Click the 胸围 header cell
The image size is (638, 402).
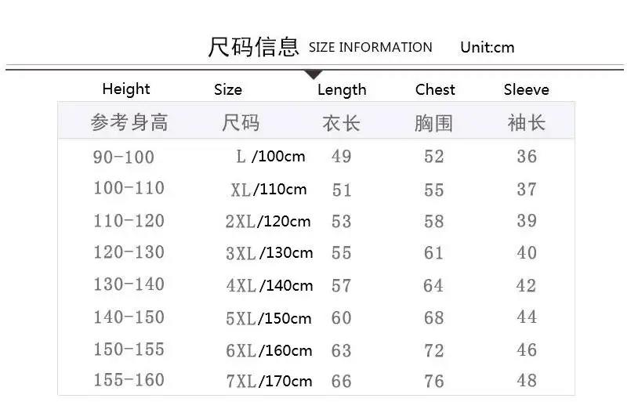pos(433,123)
